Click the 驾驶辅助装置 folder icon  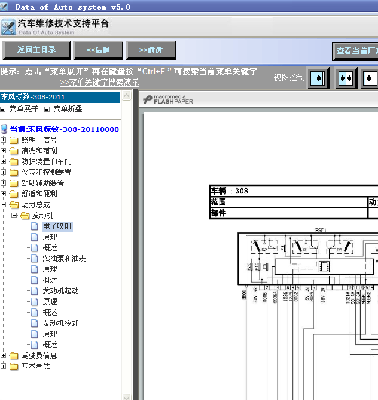14,183
